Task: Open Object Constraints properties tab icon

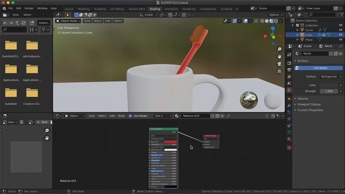Action: [x=289, y=126]
